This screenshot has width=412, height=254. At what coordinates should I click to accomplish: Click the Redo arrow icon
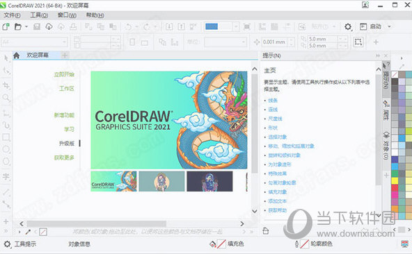(147, 27)
